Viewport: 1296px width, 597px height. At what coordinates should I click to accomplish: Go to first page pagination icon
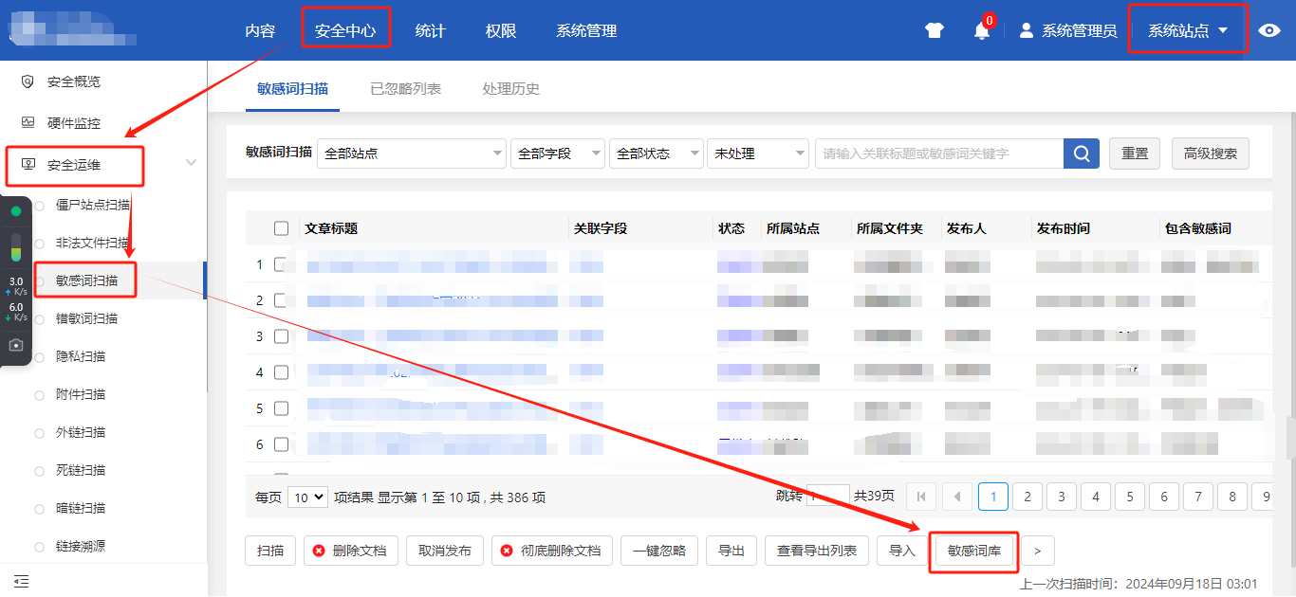(x=921, y=497)
